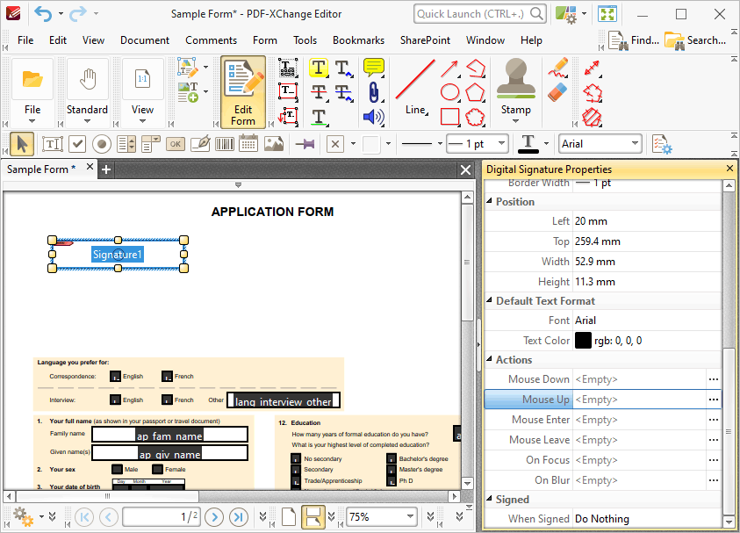Add a barcode form field
Screen dimensions: 740x533
point(225,144)
